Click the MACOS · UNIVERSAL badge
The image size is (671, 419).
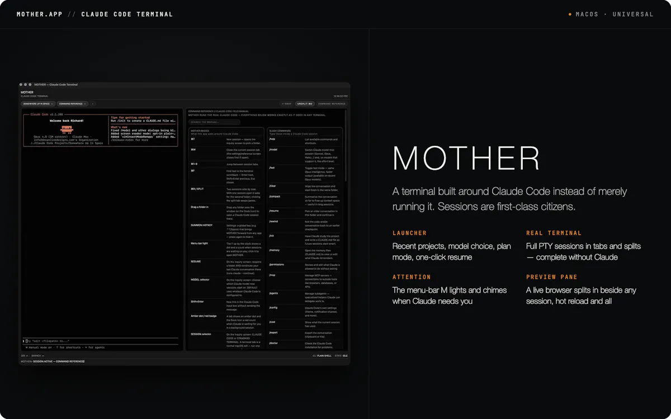611,14
